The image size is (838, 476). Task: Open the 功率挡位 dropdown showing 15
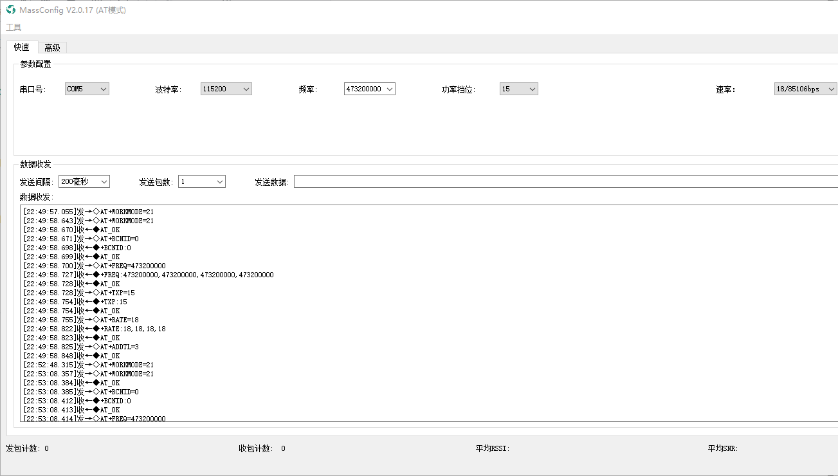point(518,89)
